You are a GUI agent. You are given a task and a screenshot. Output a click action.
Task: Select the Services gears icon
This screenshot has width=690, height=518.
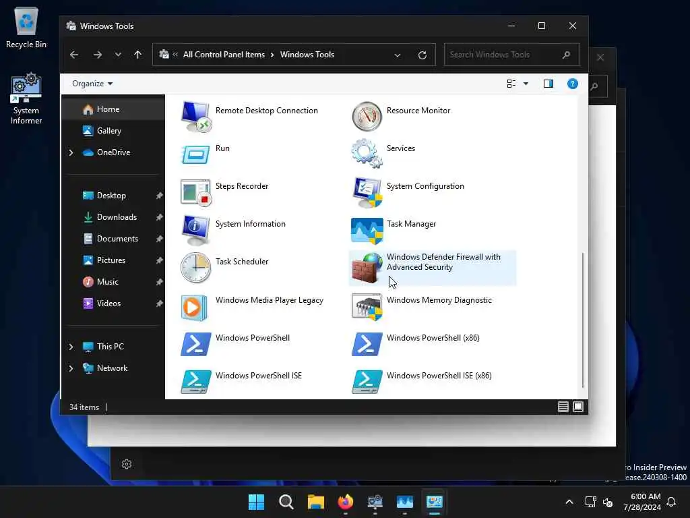(x=367, y=153)
